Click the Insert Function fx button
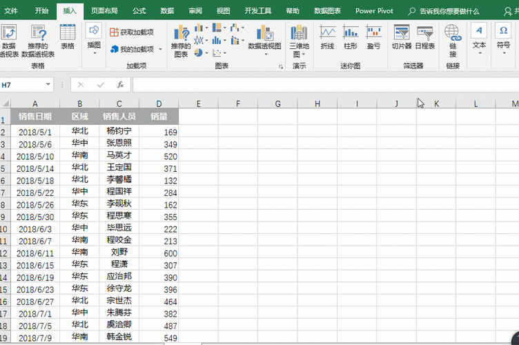The height and width of the screenshot is (345, 519). (121, 85)
